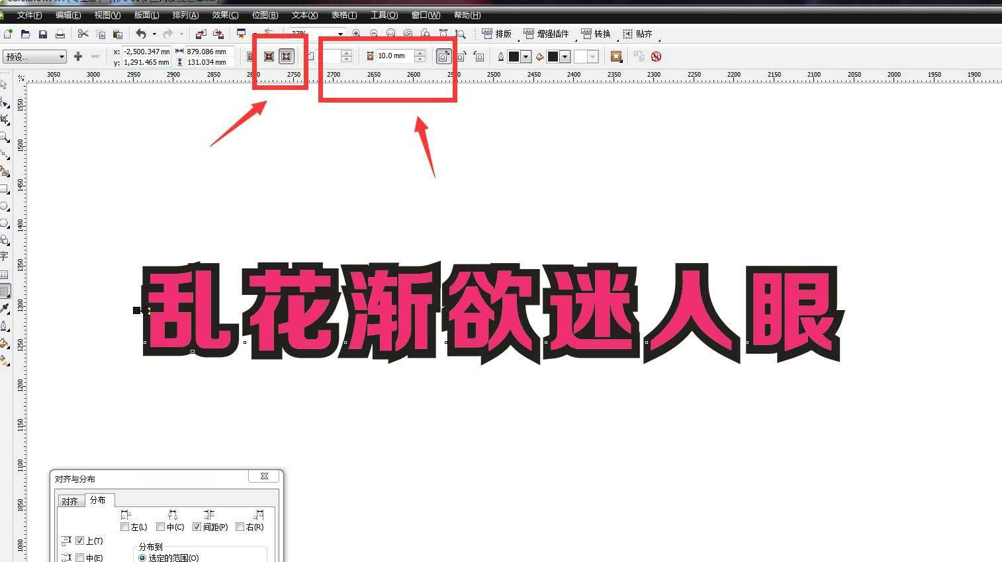This screenshot has width=1002, height=562.
Task: Select the Shape tool
Action: tap(5, 101)
